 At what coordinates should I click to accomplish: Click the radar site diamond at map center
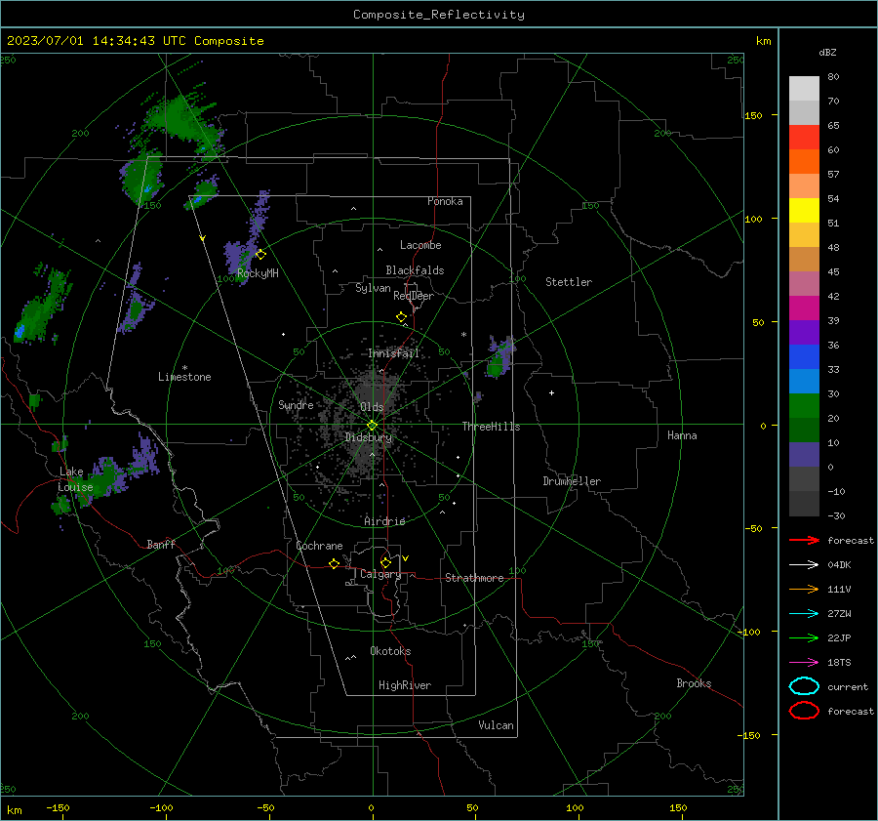[x=372, y=426]
